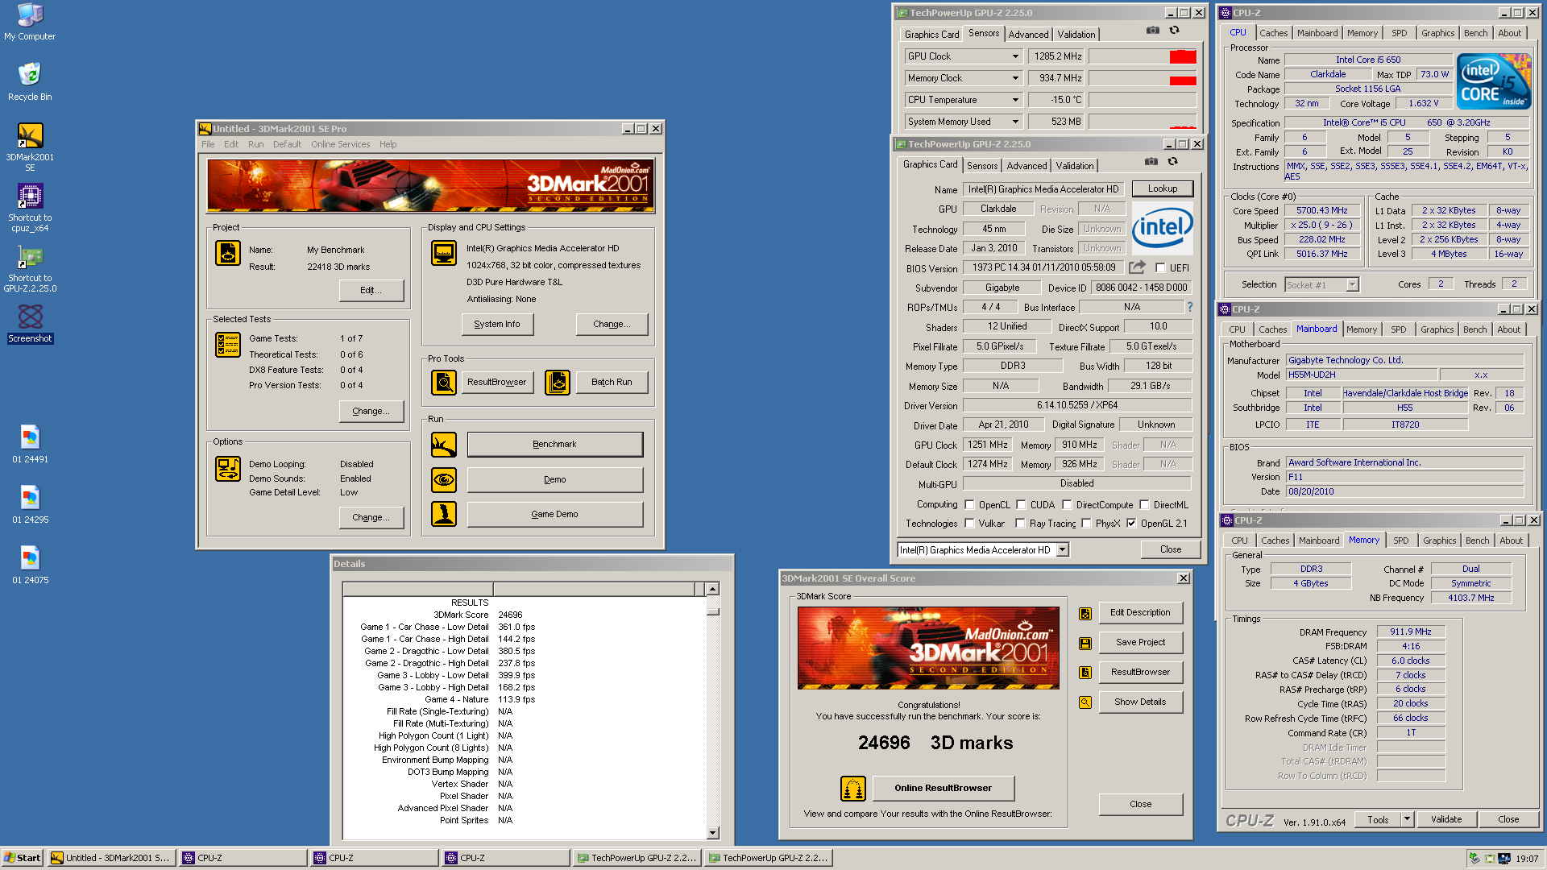1547x870 pixels.
Task: Switch to Caches tab in top CPU-Z window
Action: (x=1273, y=33)
